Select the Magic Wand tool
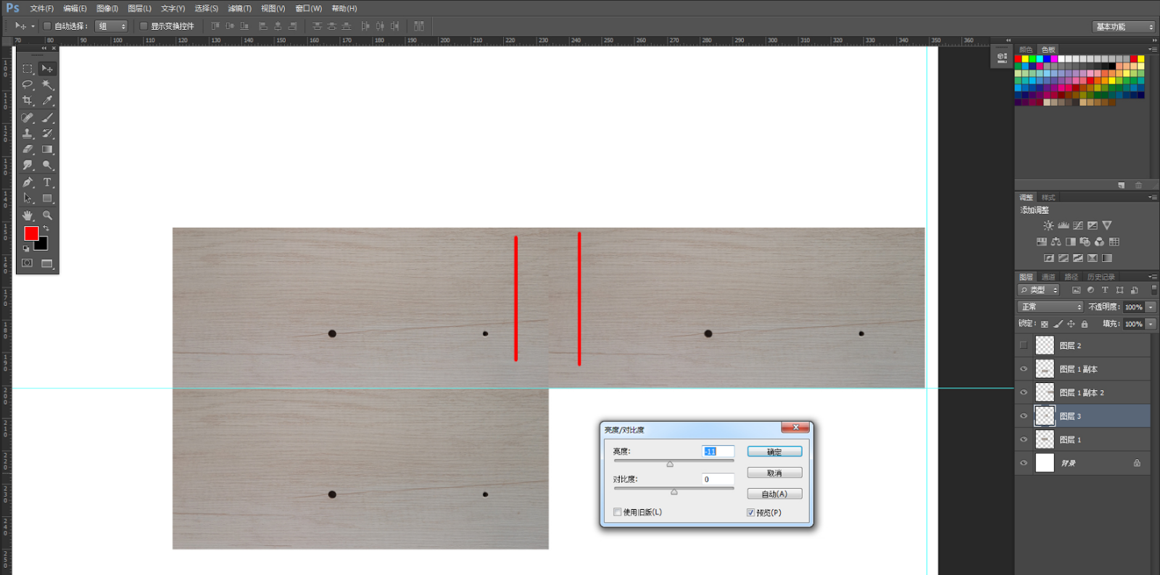 click(x=47, y=85)
